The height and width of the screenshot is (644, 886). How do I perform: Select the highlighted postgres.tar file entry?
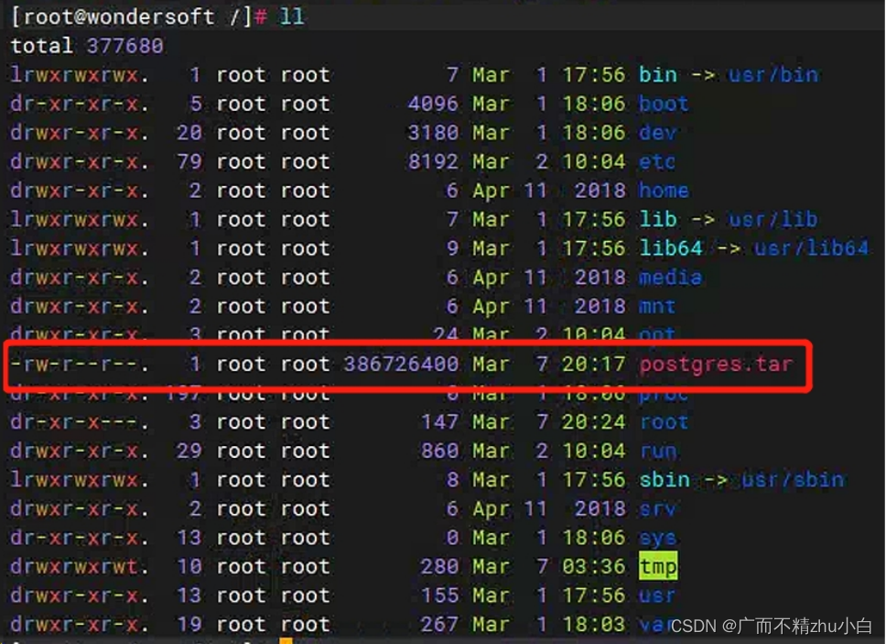717,364
